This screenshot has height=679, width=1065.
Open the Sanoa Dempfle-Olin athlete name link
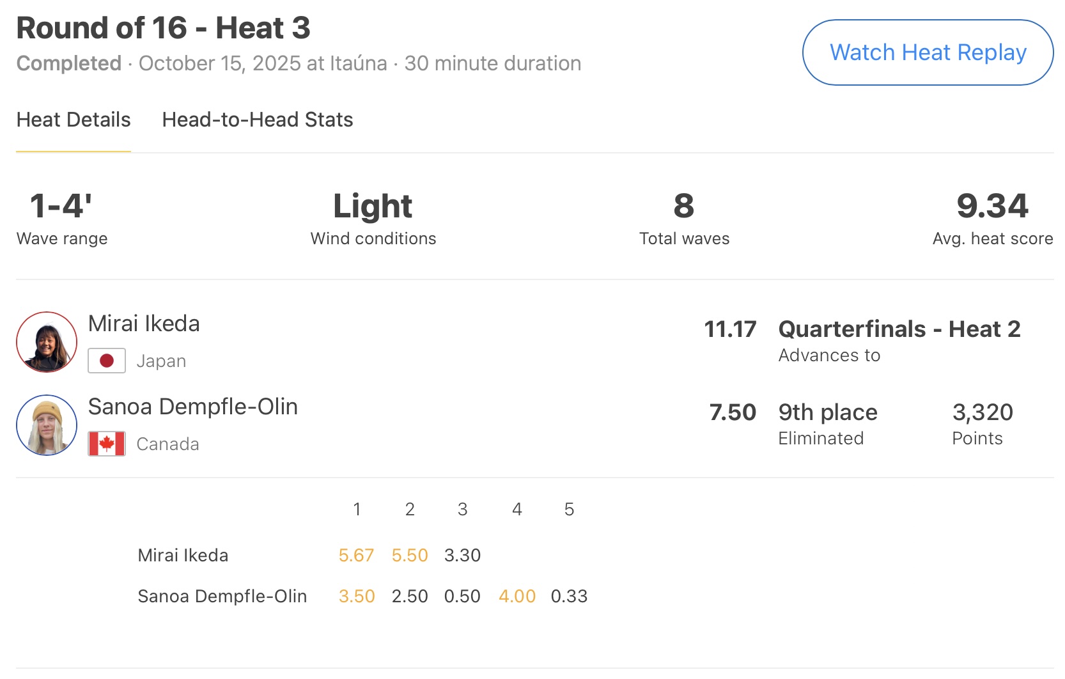coord(192,407)
